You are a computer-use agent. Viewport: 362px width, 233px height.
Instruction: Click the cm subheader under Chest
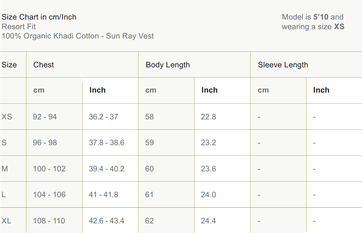[39, 90]
